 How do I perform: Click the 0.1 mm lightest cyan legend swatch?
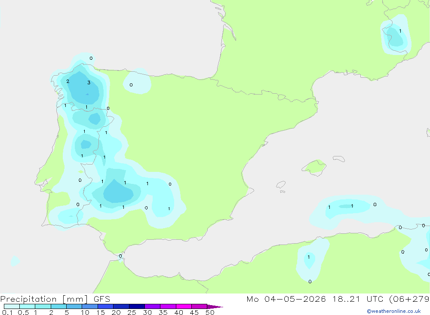coord(12,306)
